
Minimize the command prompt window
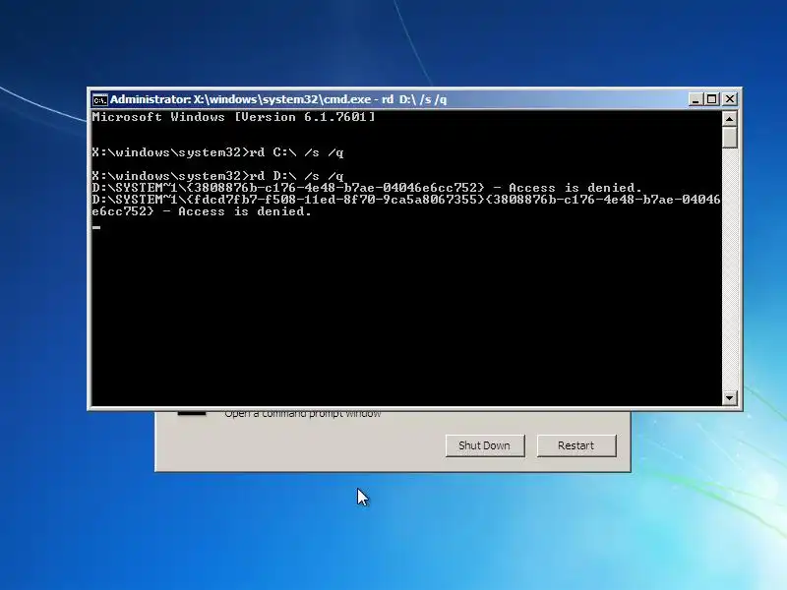pyautogui.click(x=695, y=99)
